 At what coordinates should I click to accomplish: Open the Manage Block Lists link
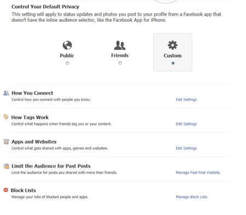click(x=191, y=197)
